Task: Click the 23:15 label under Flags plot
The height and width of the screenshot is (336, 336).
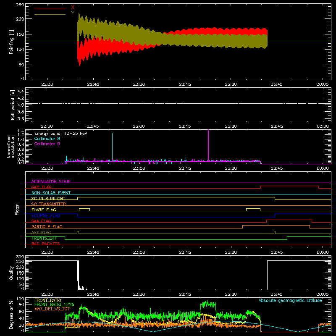Action: click(x=185, y=252)
